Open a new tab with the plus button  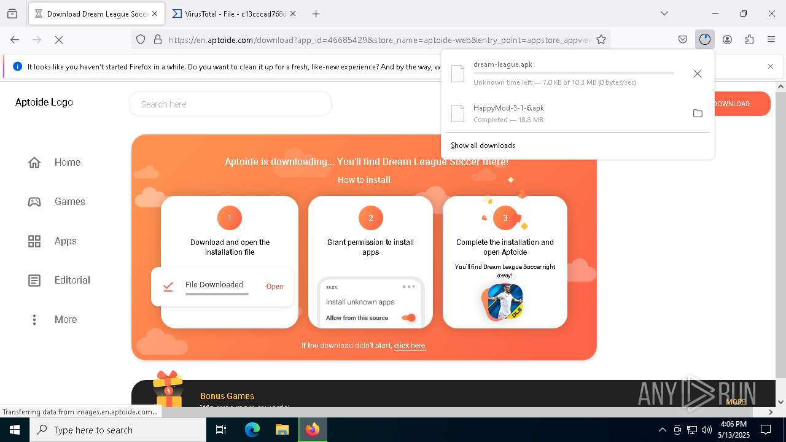316,14
